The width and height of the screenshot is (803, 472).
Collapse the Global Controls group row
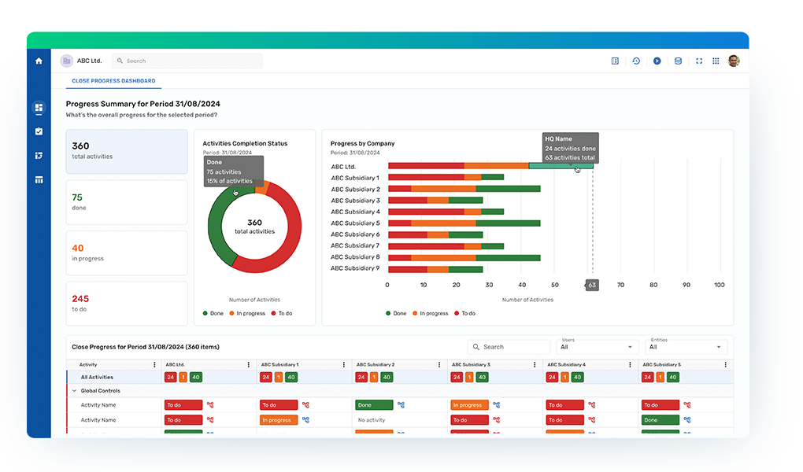coord(74,390)
